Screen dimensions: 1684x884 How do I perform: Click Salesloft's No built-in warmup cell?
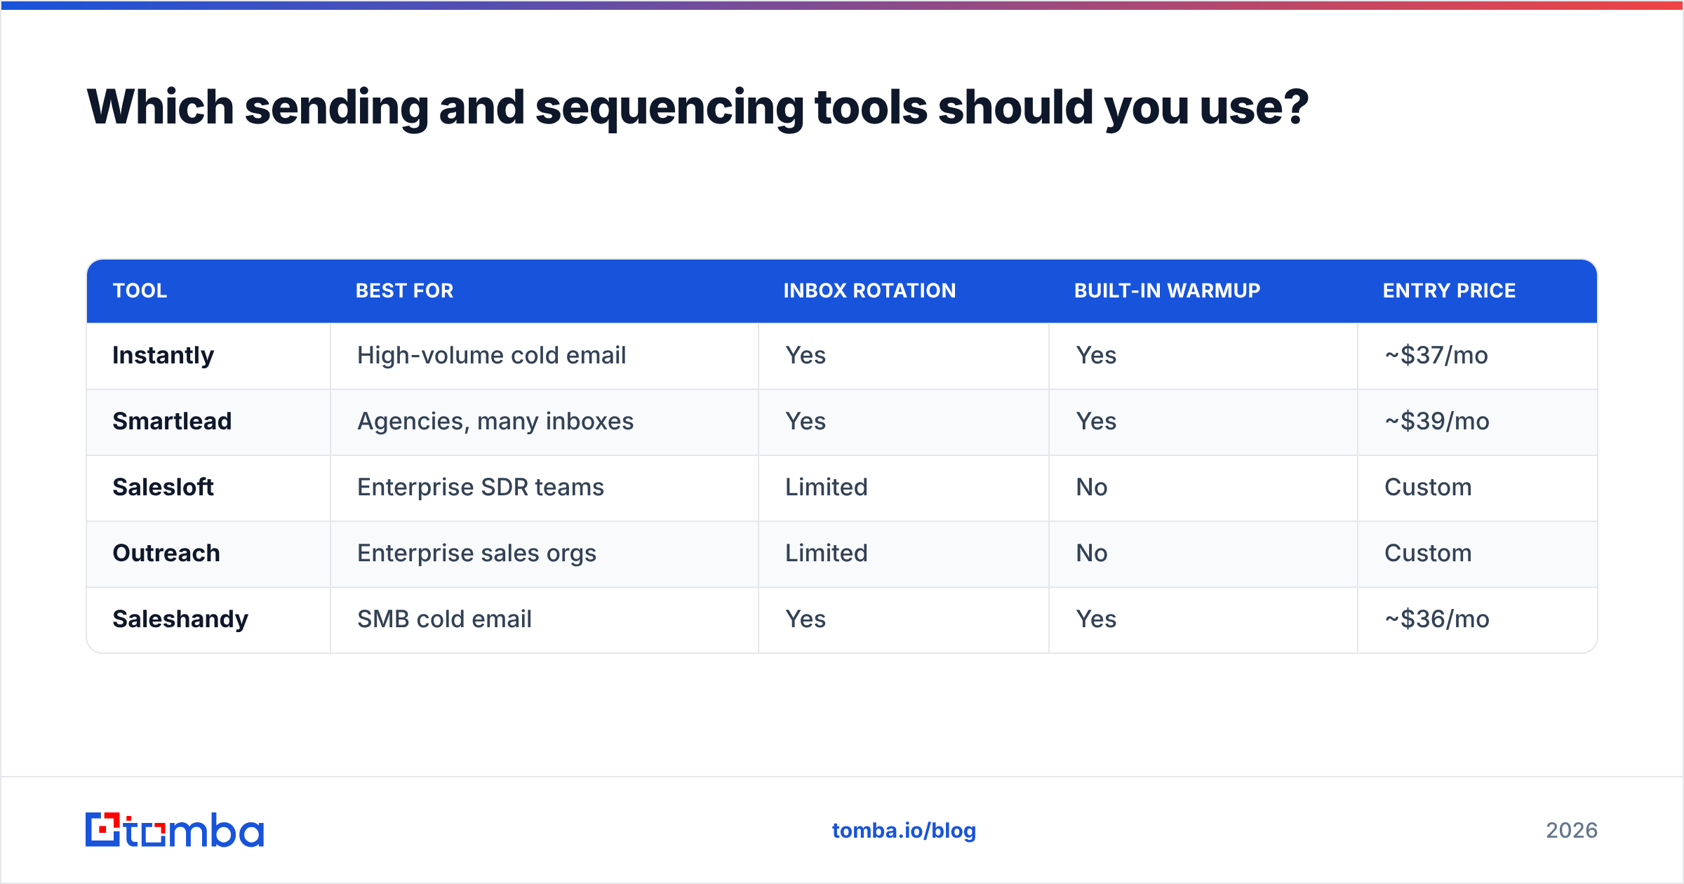click(x=1203, y=488)
